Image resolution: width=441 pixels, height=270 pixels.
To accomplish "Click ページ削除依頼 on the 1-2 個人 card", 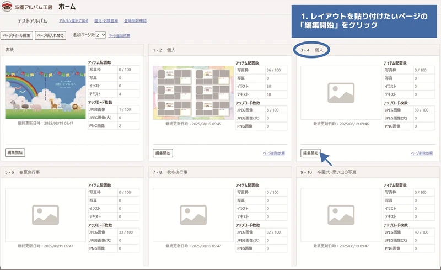I will click(274, 153).
